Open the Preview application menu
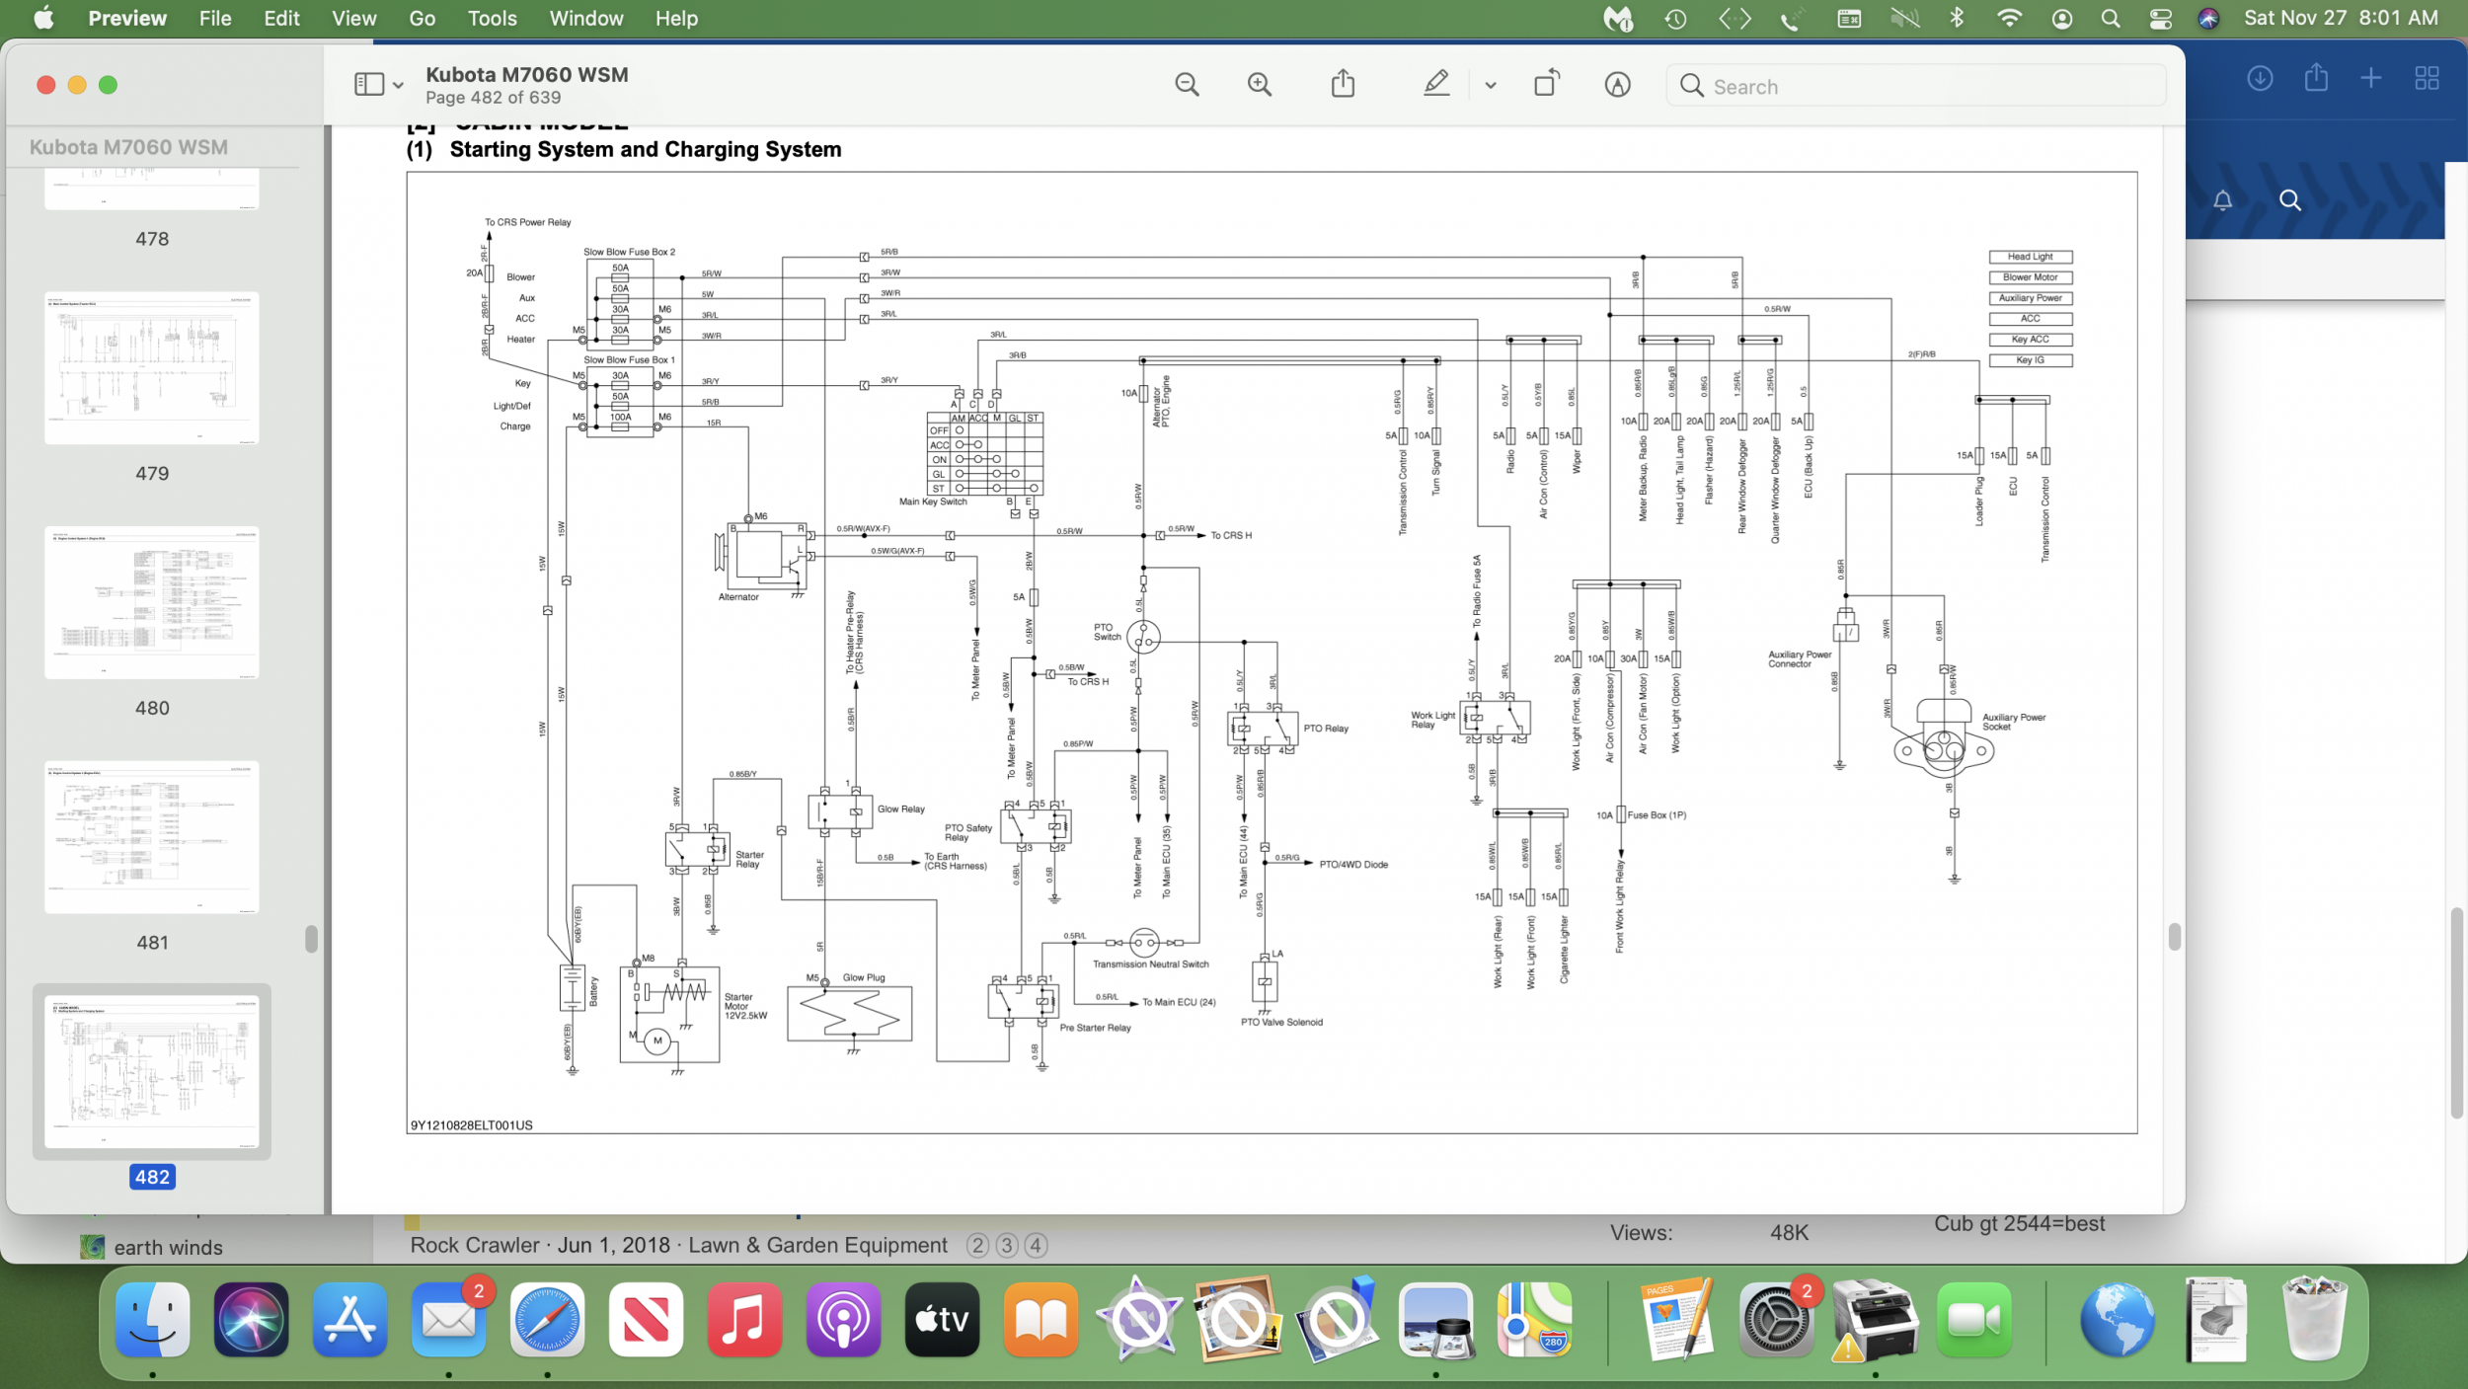Viewport: 2468px width, 1389px height. click(127, 18)
